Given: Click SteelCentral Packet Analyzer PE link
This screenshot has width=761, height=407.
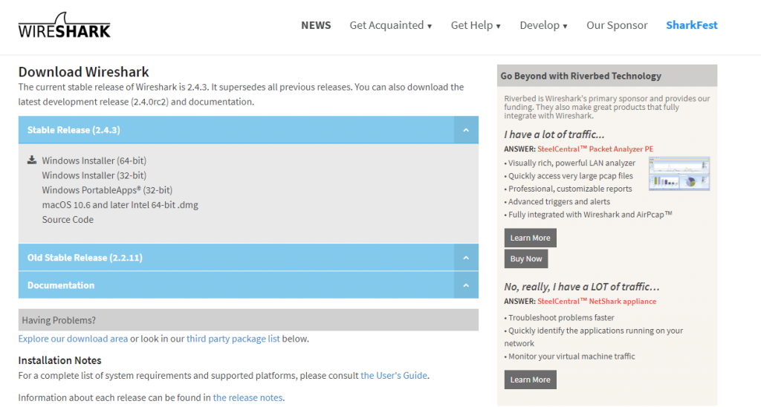Looking at the screenshot, I should click(x=595, y=149).
